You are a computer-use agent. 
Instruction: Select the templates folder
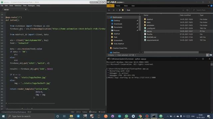(150, 25)
